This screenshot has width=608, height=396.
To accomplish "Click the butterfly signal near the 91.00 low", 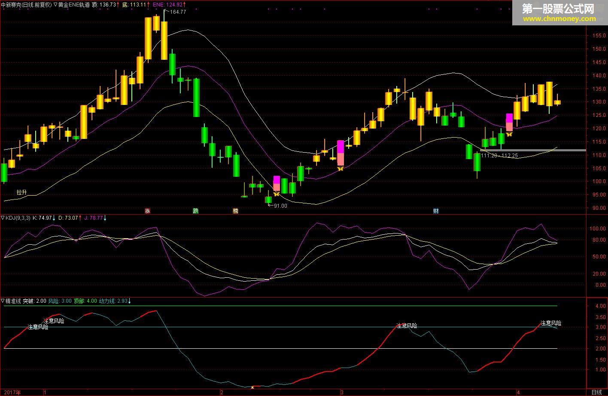I will click(277, 194).
